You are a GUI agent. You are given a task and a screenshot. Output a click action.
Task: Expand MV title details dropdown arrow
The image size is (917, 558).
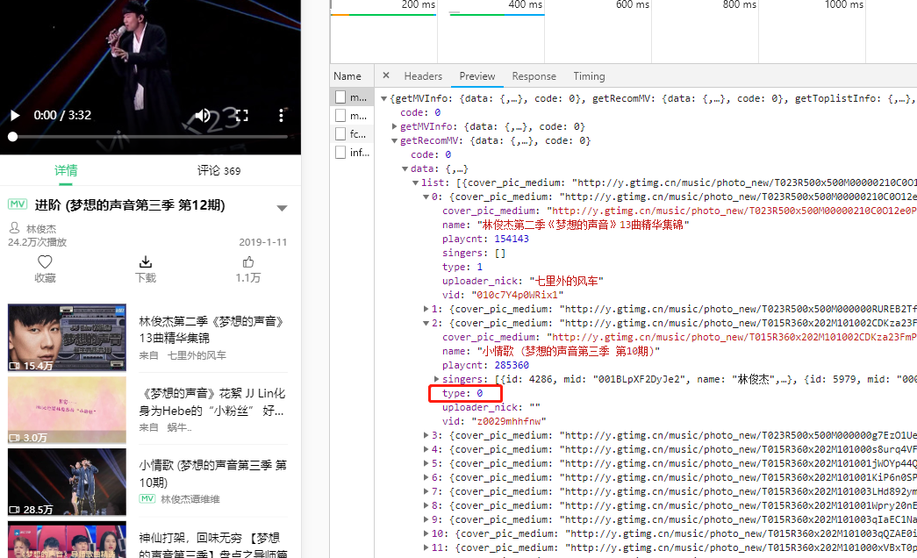282,208
